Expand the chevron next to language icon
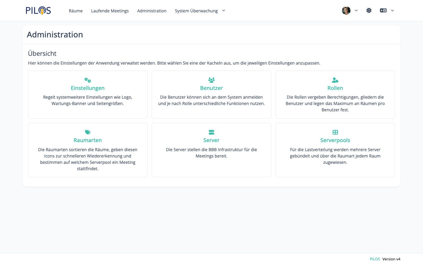 tap(392, 11)
